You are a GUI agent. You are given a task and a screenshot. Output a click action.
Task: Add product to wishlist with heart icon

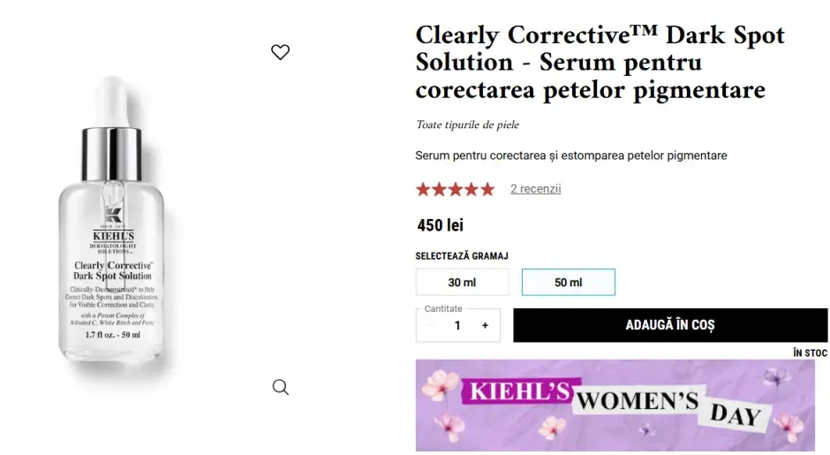280,52
